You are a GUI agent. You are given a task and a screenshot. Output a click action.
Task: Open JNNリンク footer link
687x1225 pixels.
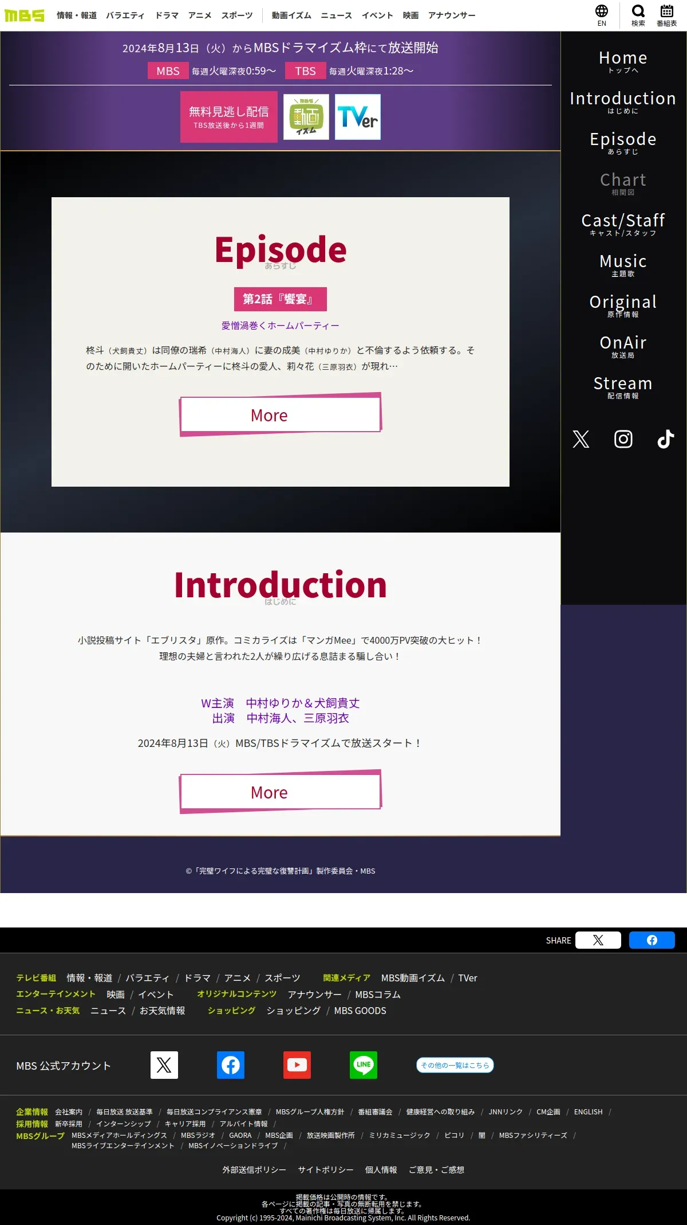(x=506, y=1111)
